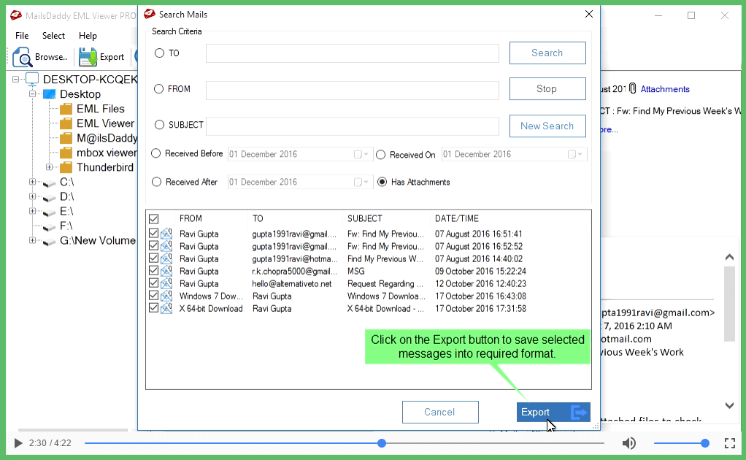Sort results by SUBJECT column header
The image size is (746, 460).
365,218
